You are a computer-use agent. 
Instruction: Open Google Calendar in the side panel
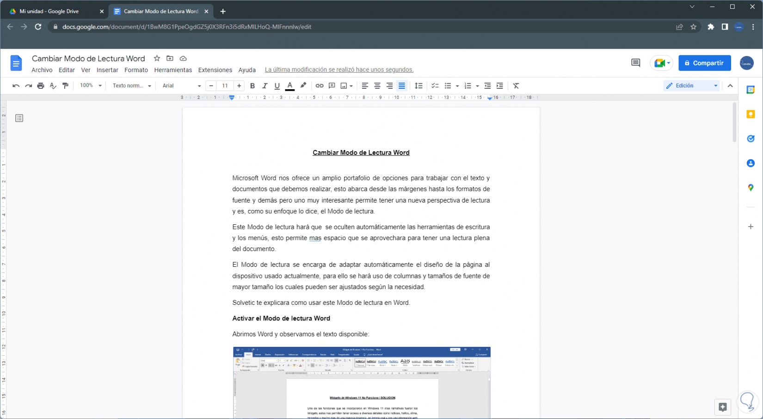(x=751, y=90)
